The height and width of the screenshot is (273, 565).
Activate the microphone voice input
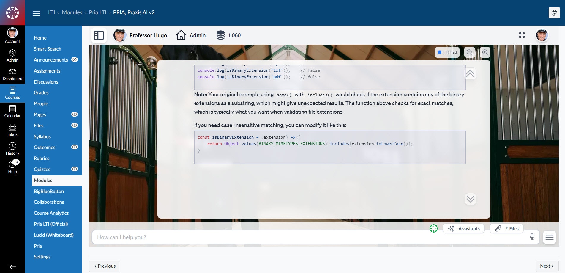pyautogui.click(x=532, y=237)
